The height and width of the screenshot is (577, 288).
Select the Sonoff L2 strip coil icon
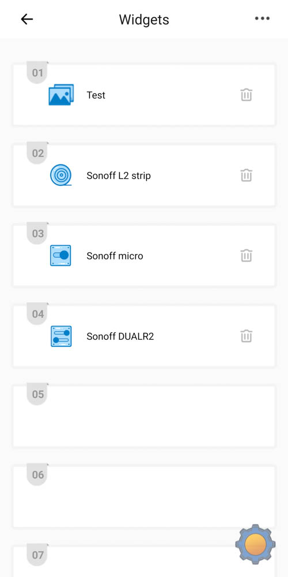61,175
